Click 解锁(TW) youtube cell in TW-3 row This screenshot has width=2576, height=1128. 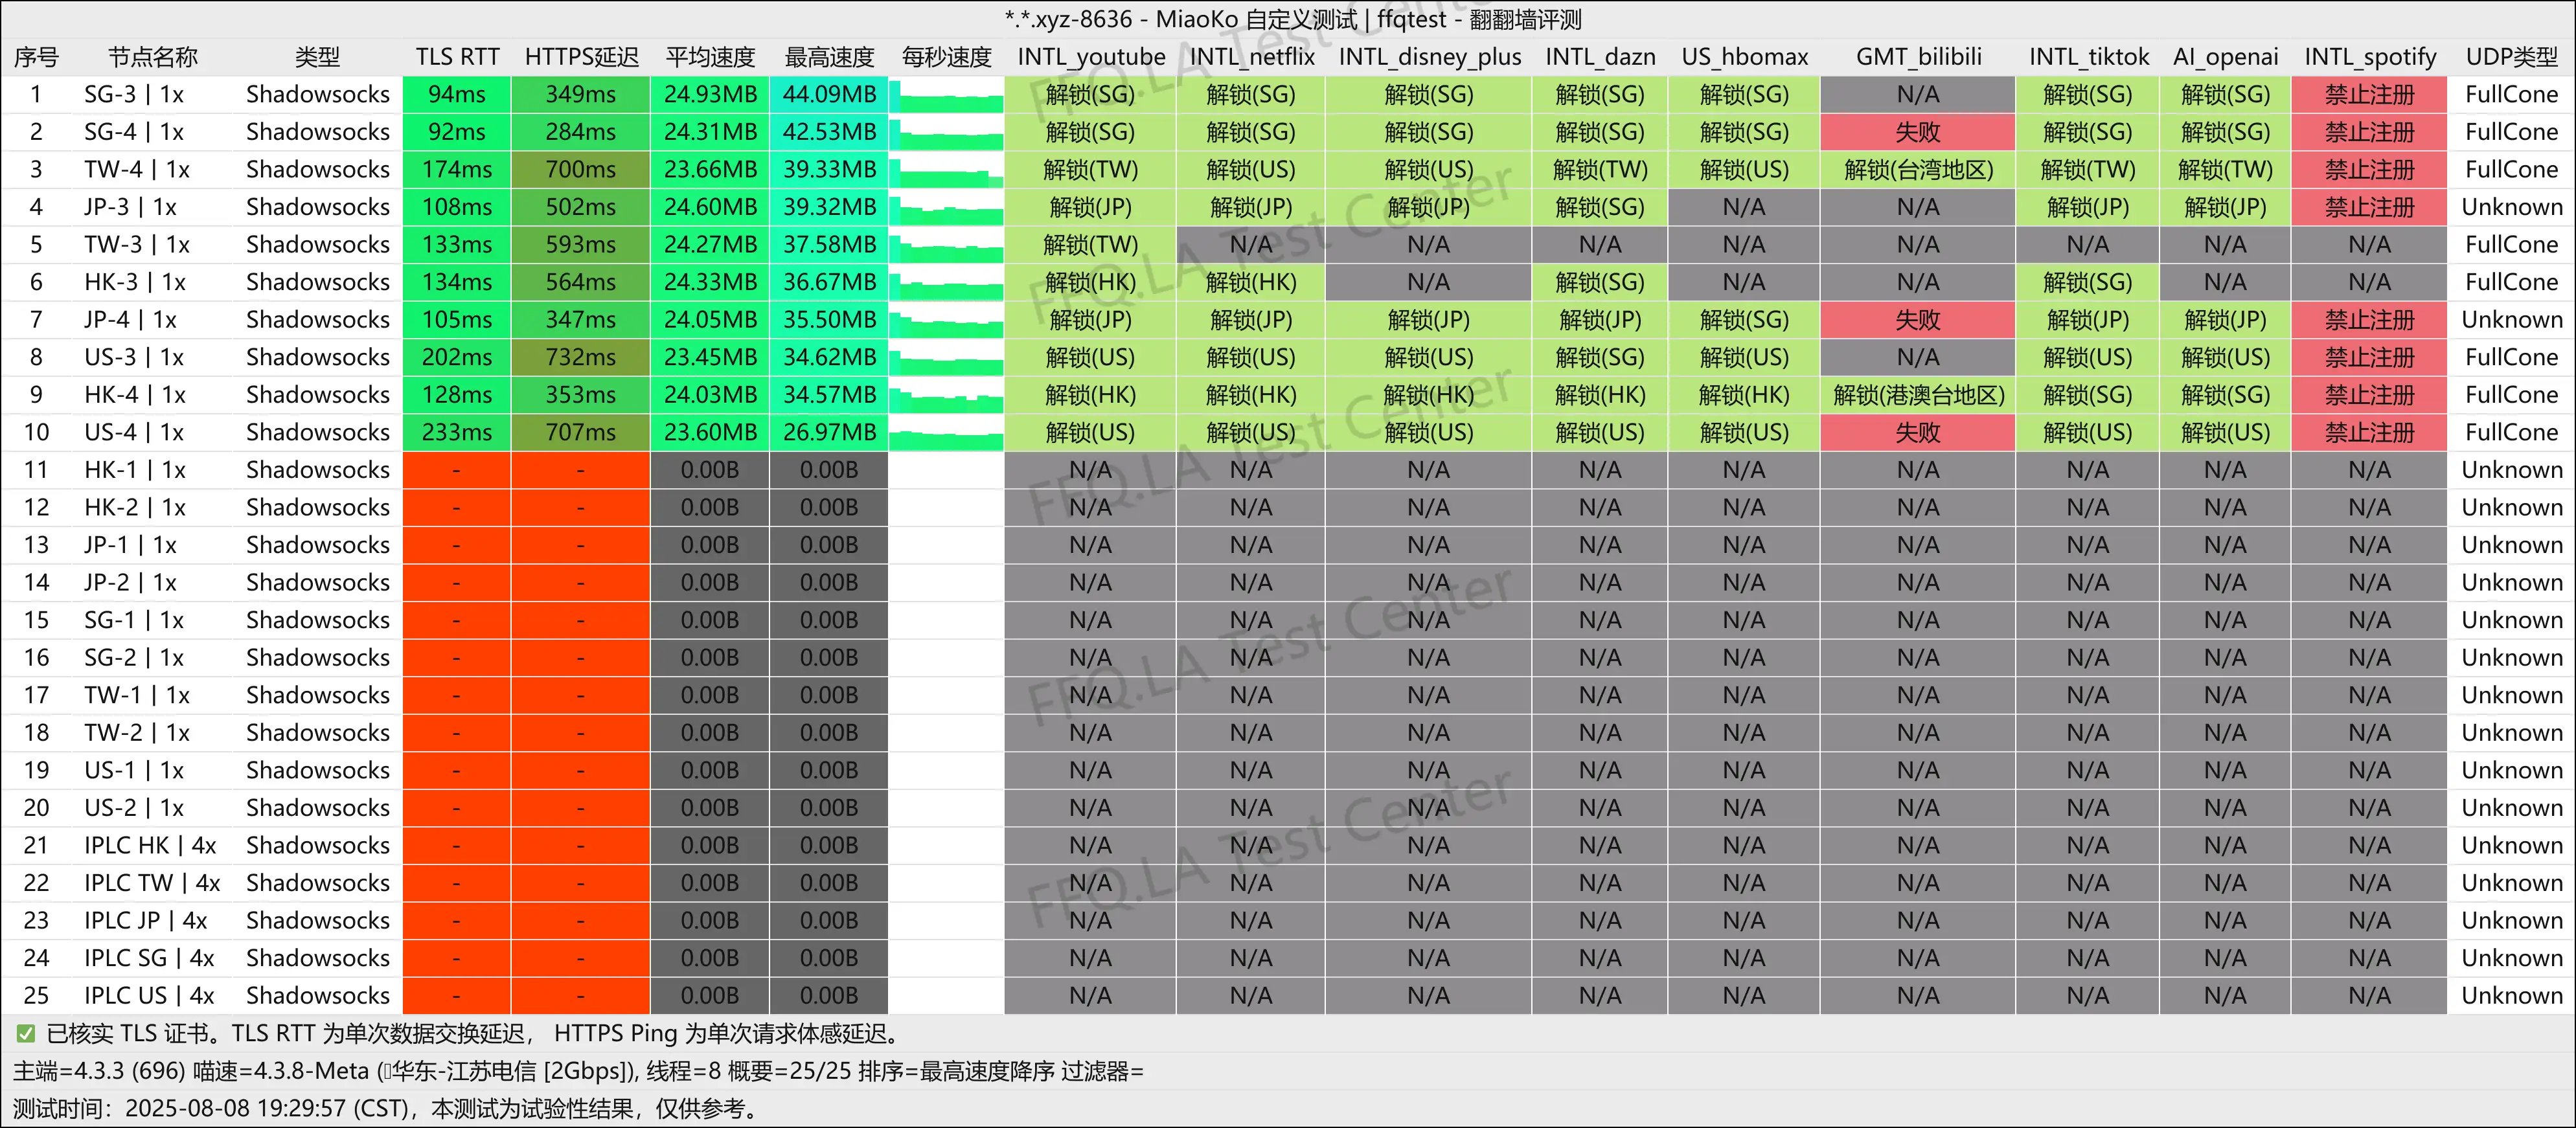(x=1091, y=244)
